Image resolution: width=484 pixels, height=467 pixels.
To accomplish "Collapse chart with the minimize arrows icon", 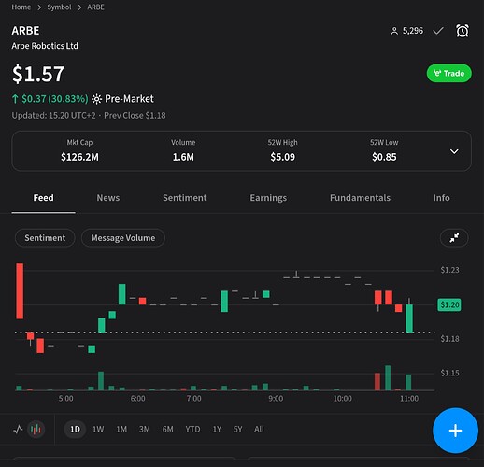I will (454, 238).
